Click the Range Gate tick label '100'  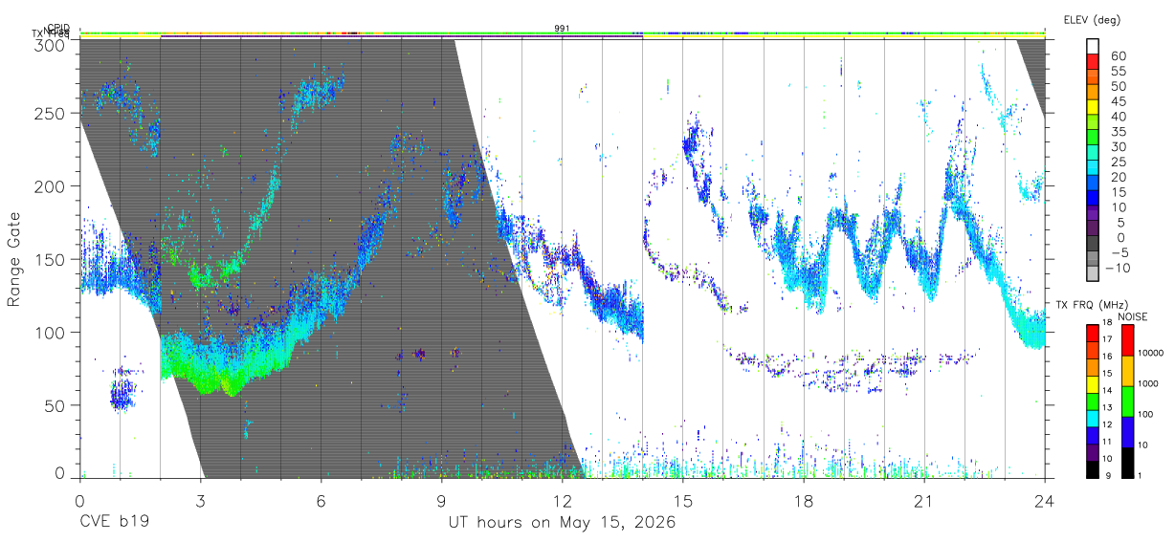pyautogui.click(x=50, y=333)
